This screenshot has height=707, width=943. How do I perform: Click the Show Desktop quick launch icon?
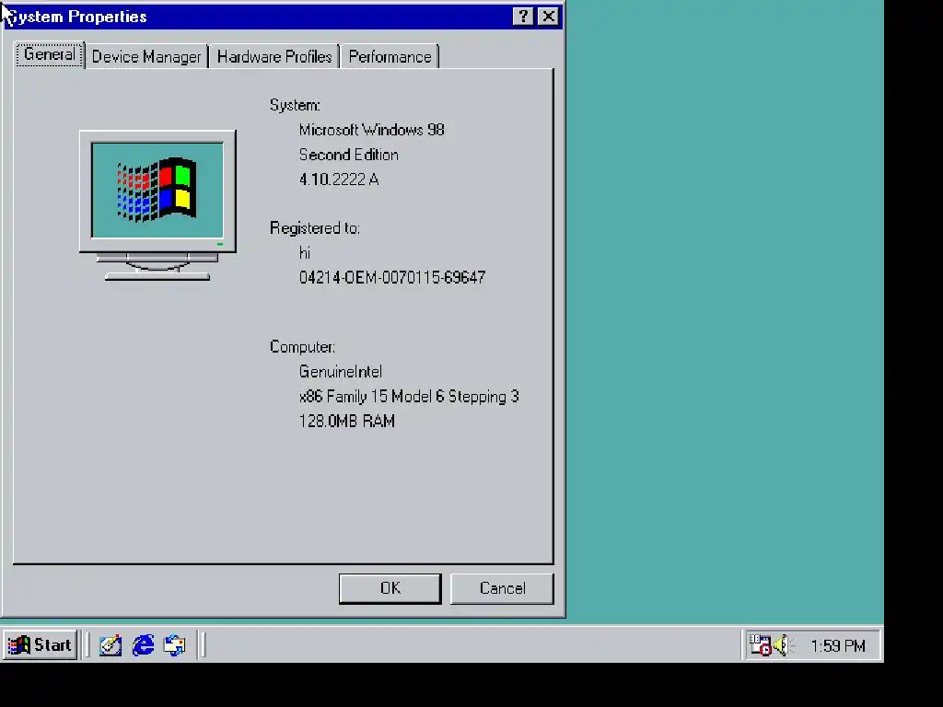(x=111, y=645)
